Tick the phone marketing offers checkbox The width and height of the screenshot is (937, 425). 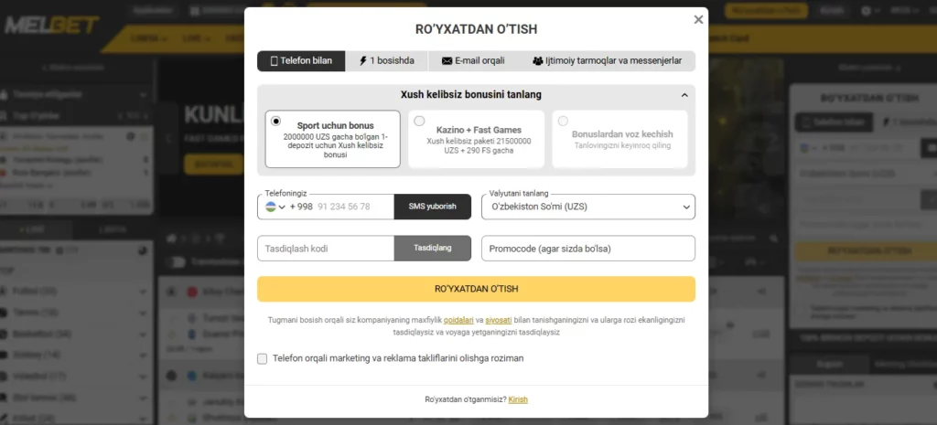click(263, 359)
